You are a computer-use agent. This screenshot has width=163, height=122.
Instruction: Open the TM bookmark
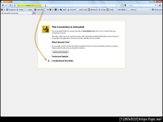(46, 10)
